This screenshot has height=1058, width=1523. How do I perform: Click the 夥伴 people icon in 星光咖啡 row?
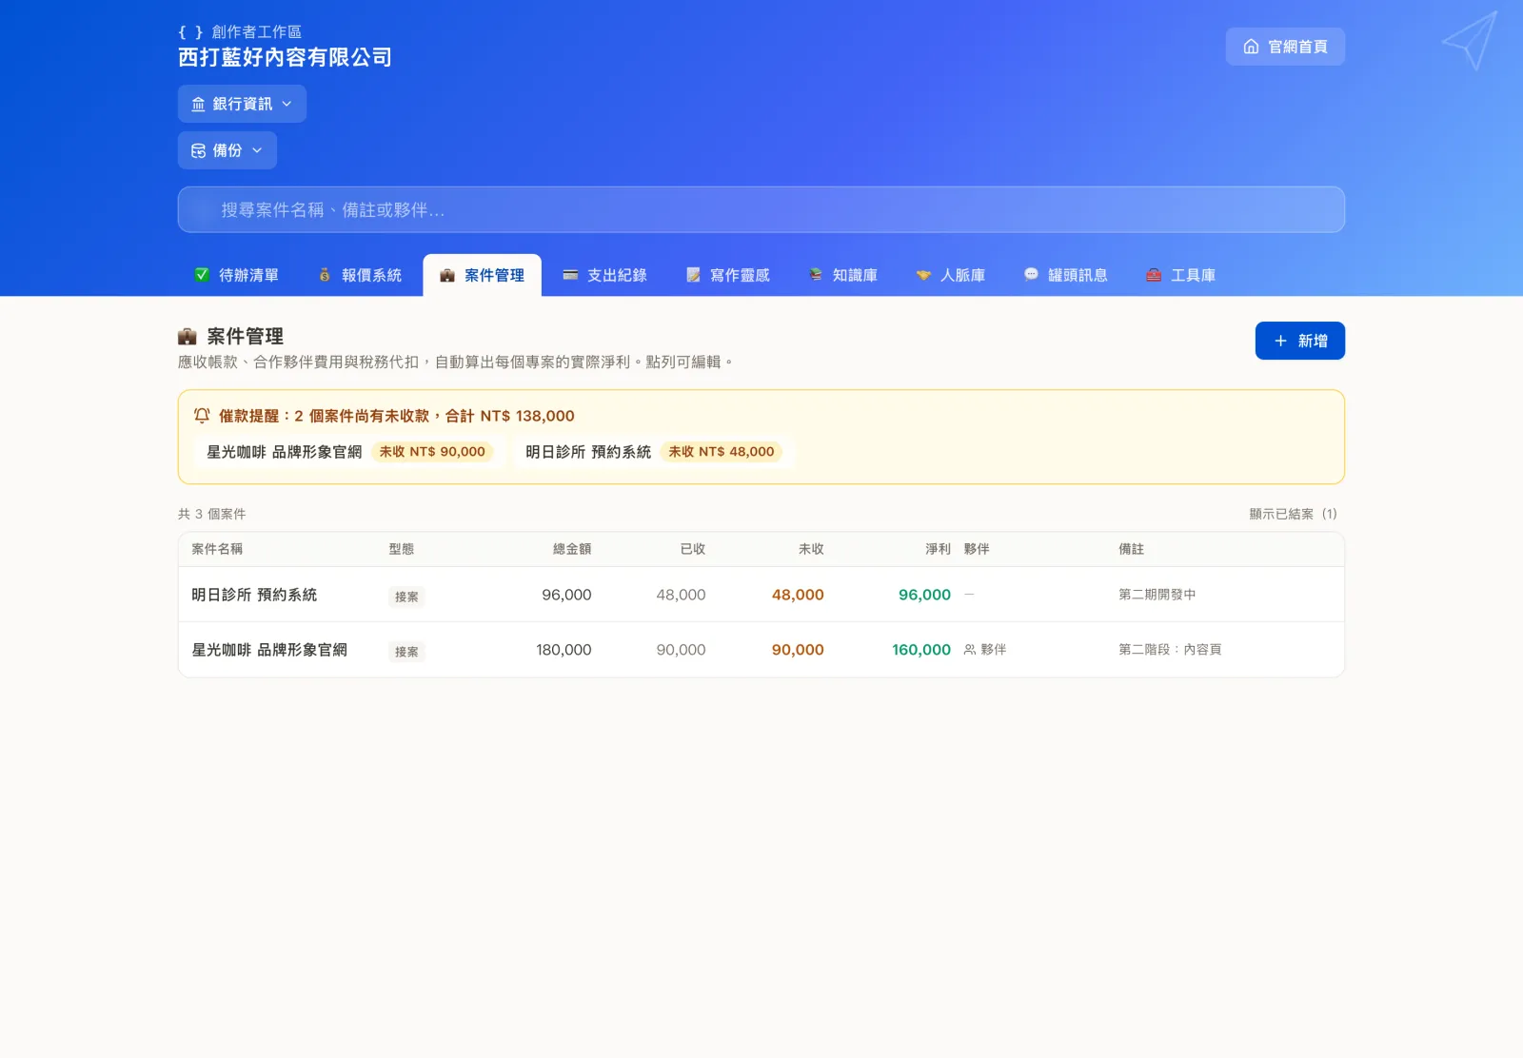970,650
